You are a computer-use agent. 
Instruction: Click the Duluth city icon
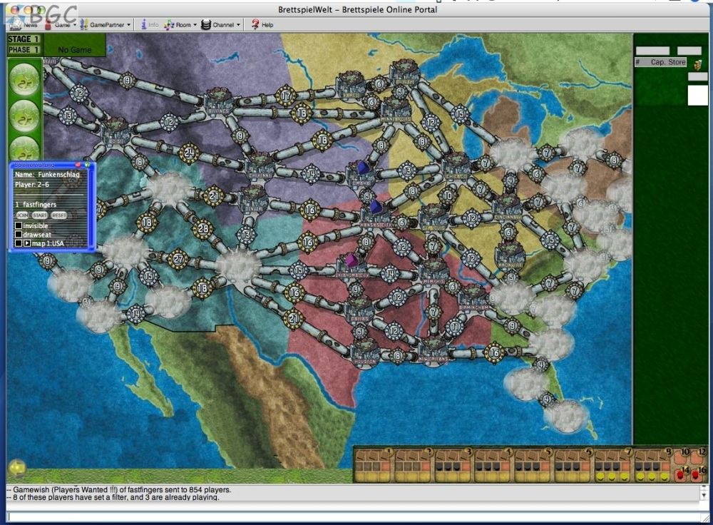(404, 73)
